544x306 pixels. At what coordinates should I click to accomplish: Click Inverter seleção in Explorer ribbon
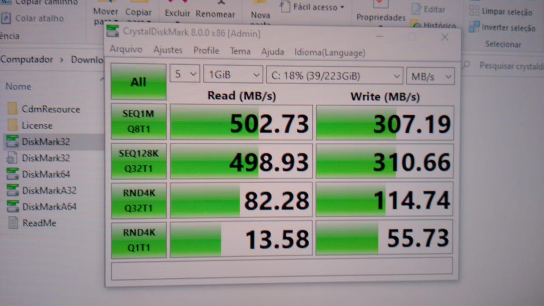pos(502,28)
